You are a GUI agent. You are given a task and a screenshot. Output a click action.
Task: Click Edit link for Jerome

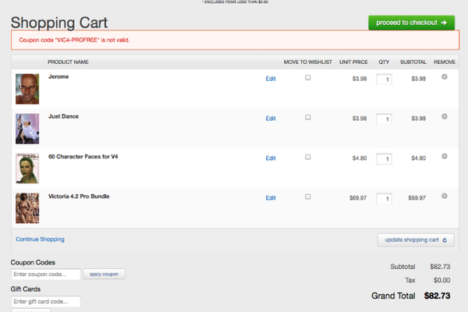[271, 79]
